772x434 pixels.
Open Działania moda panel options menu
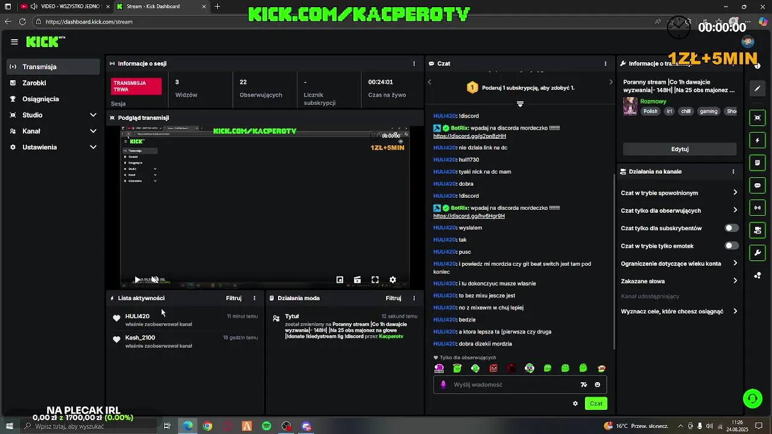414,298
